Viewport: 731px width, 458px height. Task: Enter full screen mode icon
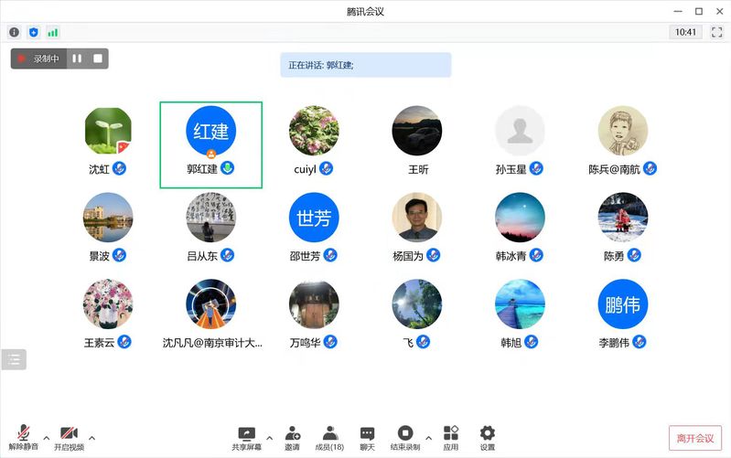(716, 32)
